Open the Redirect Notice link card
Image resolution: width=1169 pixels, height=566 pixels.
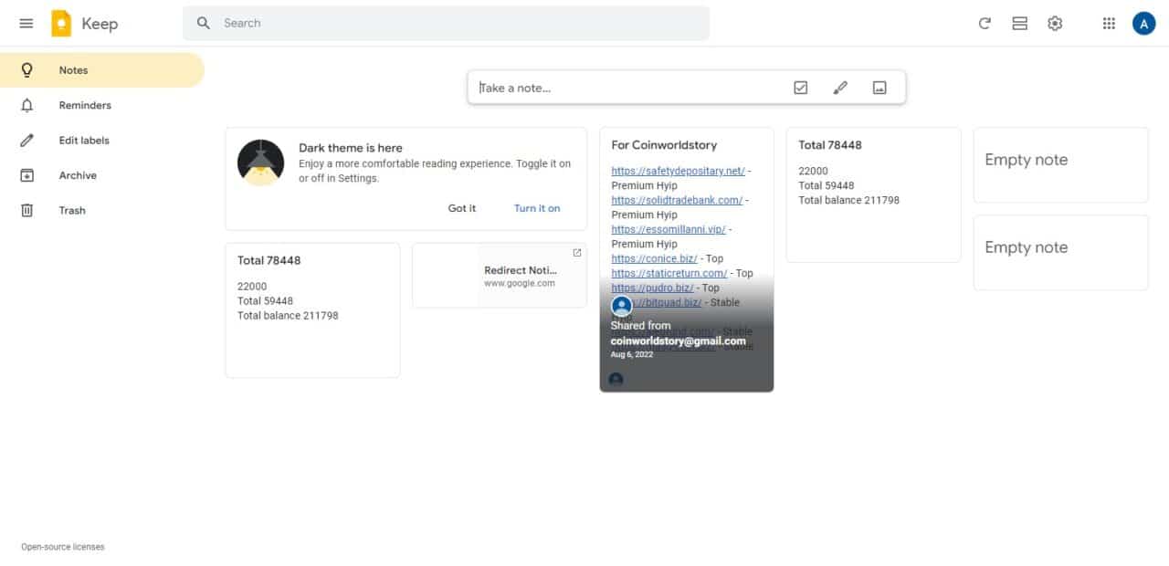(500, 276)
